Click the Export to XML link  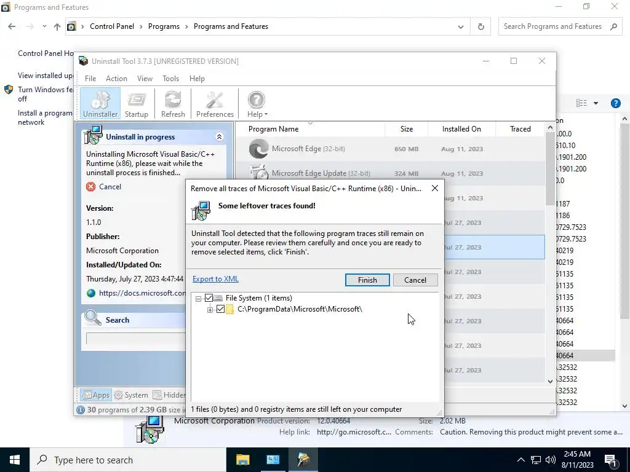pyautogui.click(x=215, y=279)
